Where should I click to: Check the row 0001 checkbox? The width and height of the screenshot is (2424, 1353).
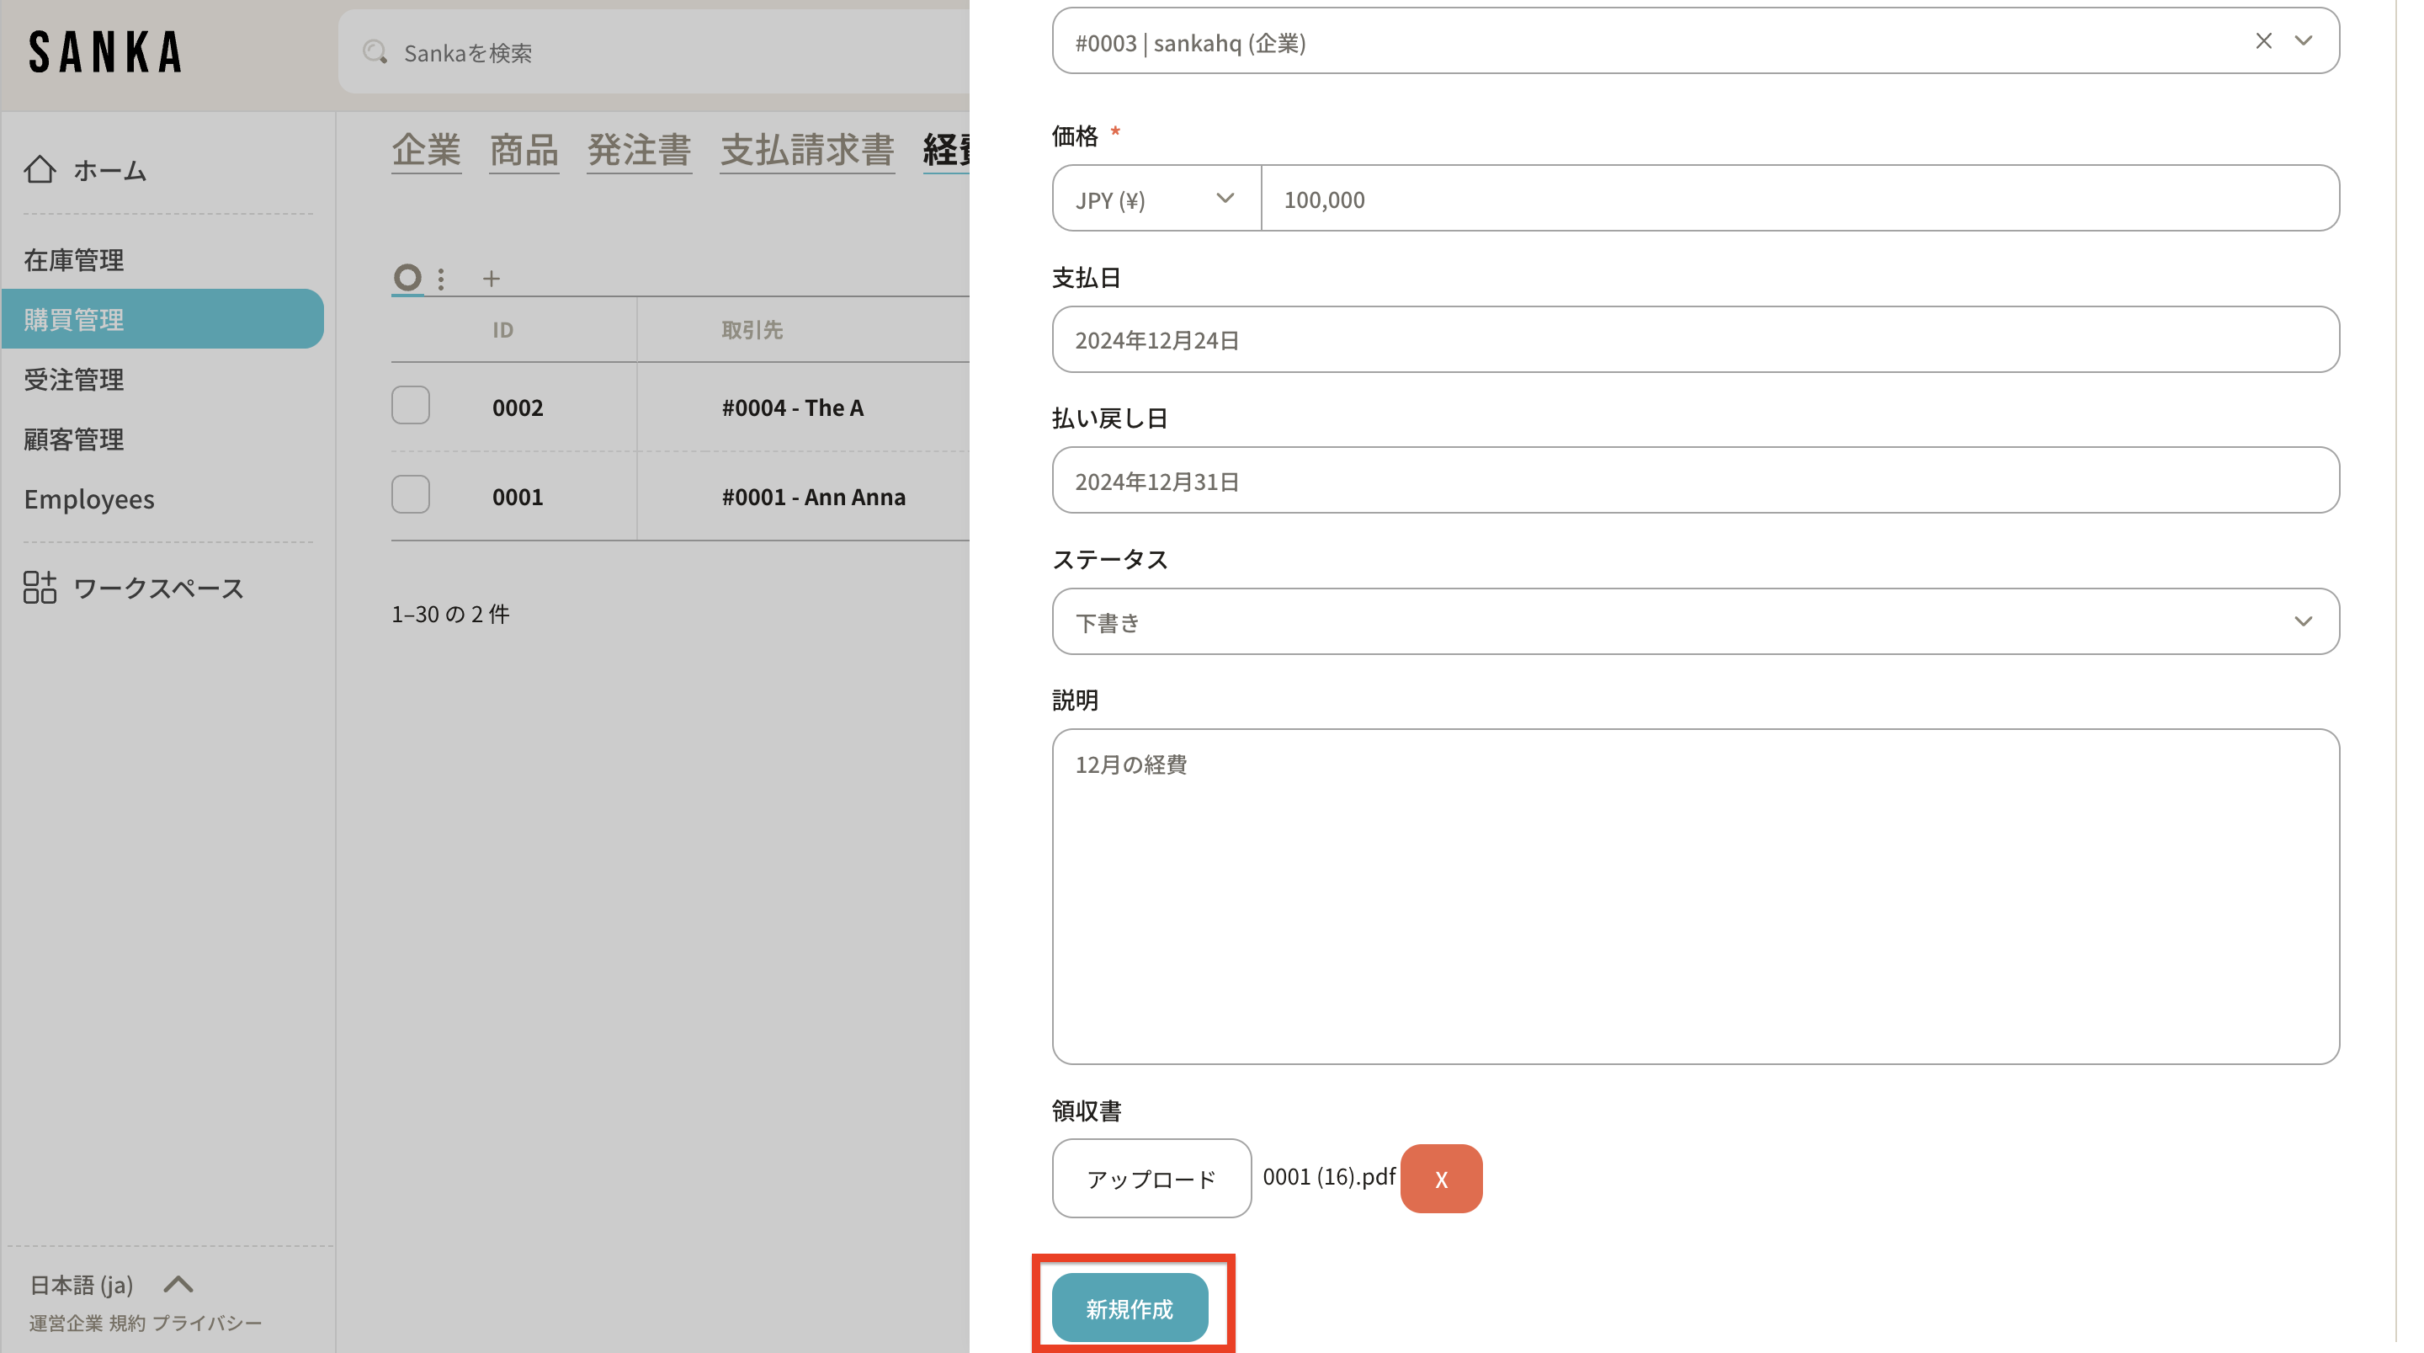pos(410,495)
